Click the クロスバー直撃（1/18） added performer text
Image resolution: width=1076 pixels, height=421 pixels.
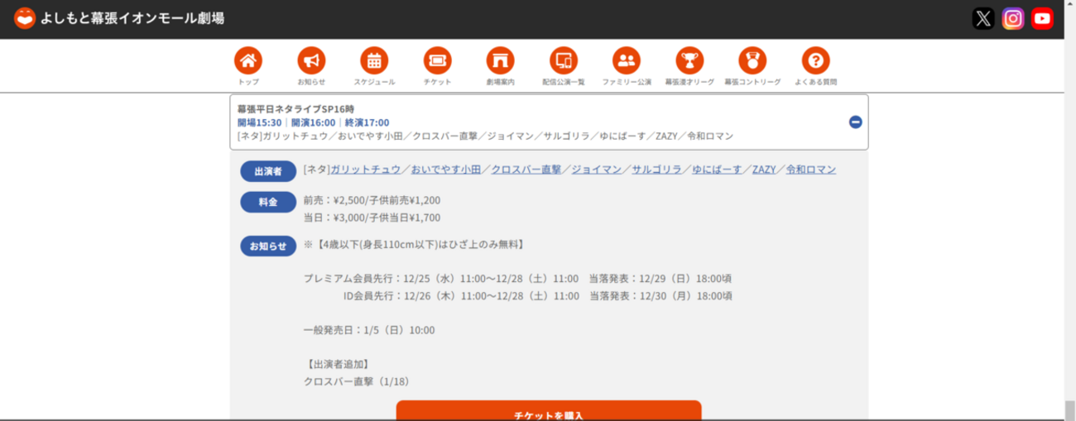click(x=357, y=382)
